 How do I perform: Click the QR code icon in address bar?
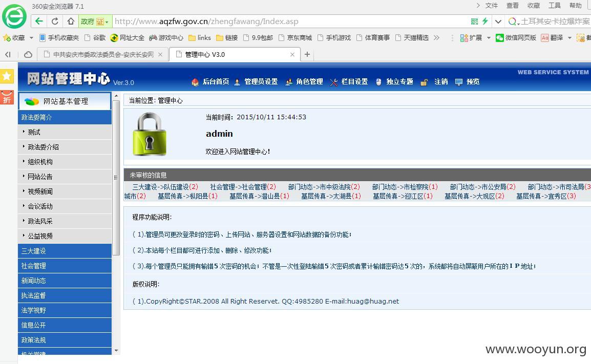point(475,22)
